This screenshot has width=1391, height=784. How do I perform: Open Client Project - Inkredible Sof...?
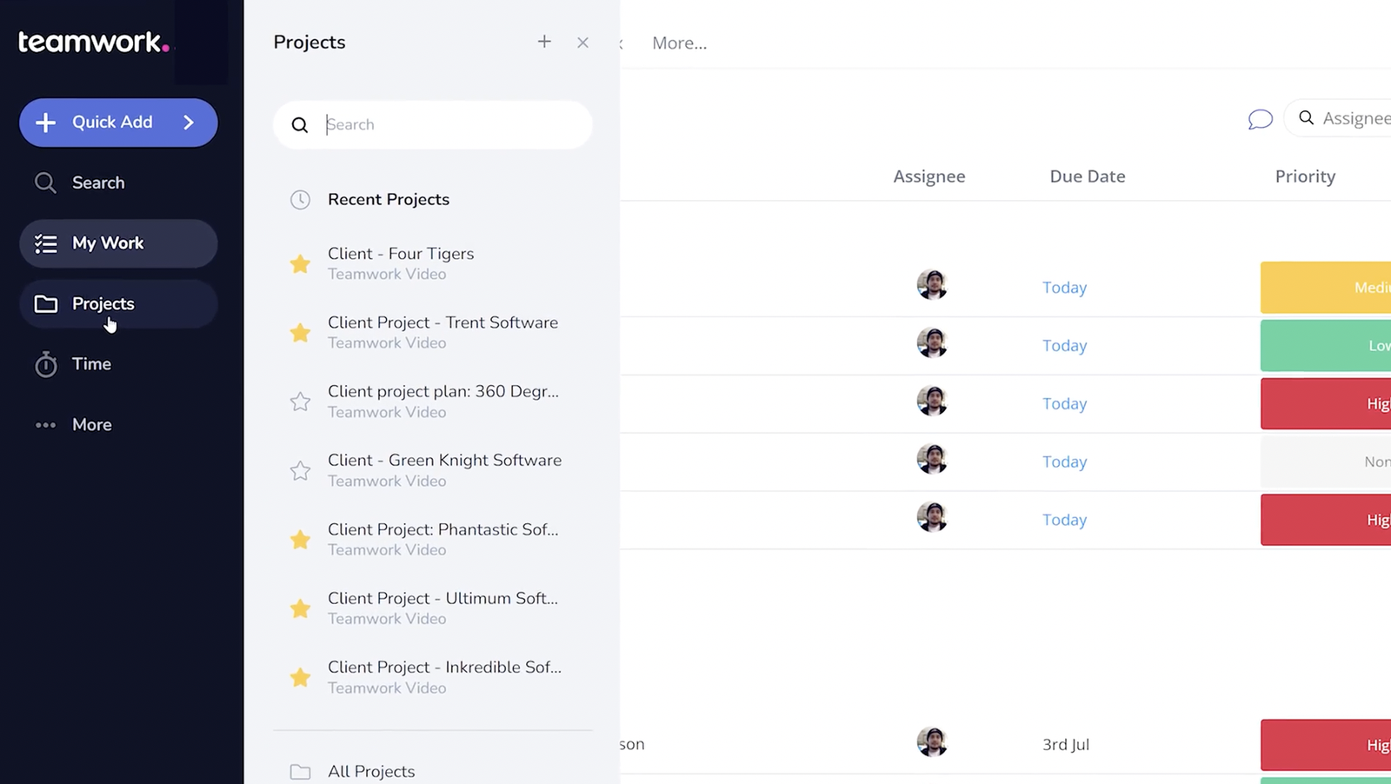[x=444, y=668]
